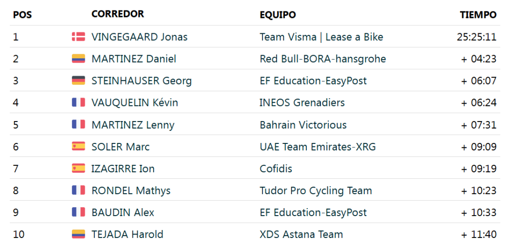Image resolution: width=511 pixels, height=244 pixels.
Task: Open Red Bull-BORA-hansgrohe team page
Action: coord(322,59)
